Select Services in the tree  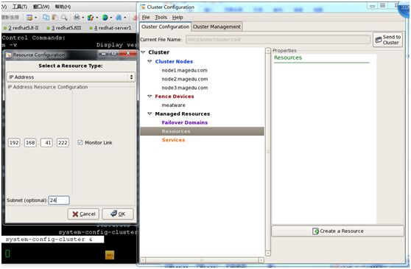pyautogui.click(x=173, y=140)
